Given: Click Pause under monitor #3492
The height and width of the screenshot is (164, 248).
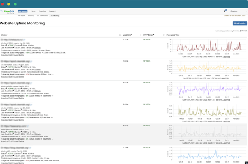Looking at the screenshot, I should click(15, 77).
